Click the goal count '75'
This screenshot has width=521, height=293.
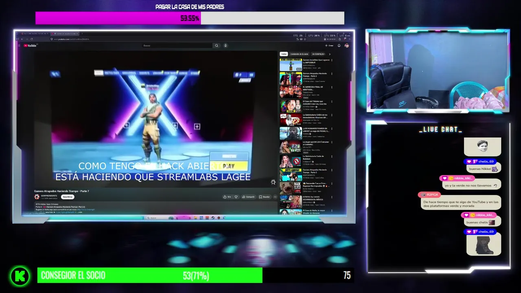(347, 276)
